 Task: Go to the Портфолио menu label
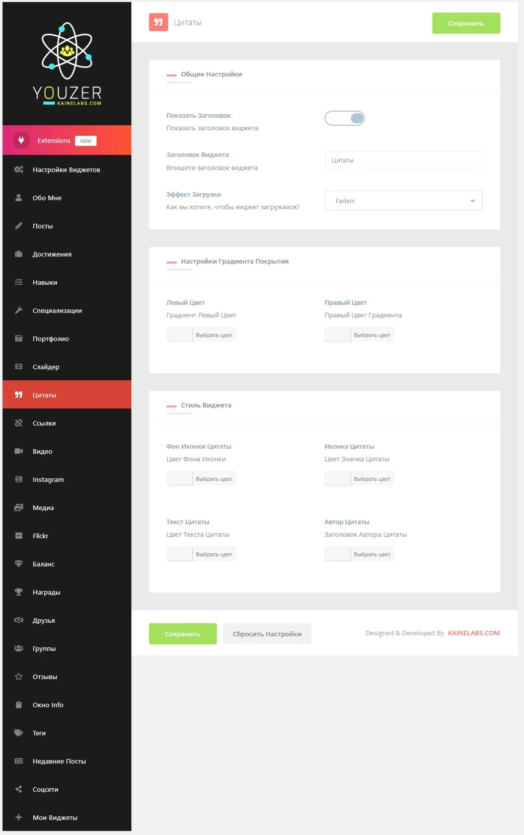tap(51, 339)
